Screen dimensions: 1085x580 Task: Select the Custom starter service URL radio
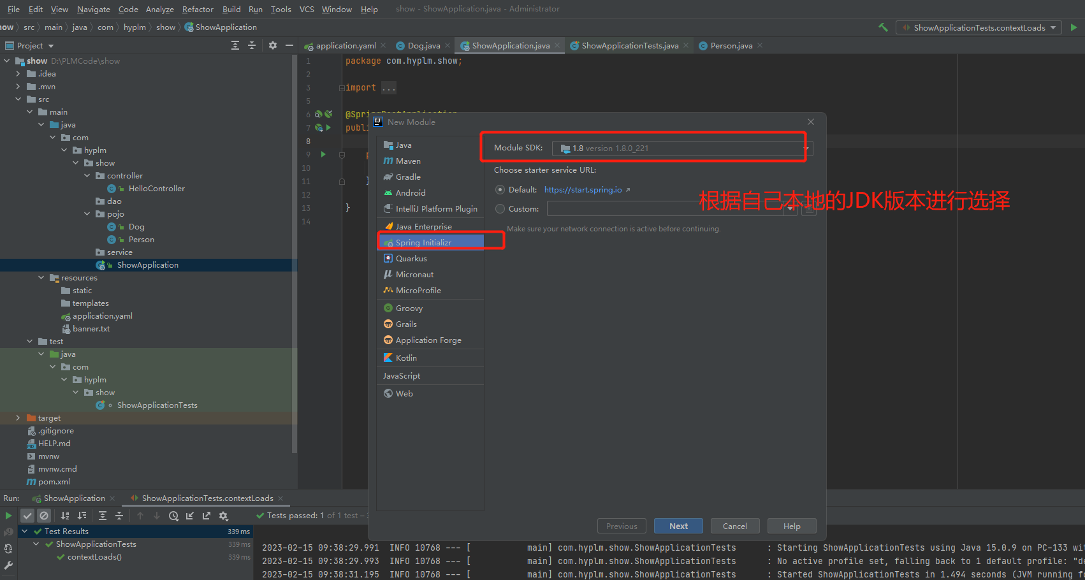[500, 208]
